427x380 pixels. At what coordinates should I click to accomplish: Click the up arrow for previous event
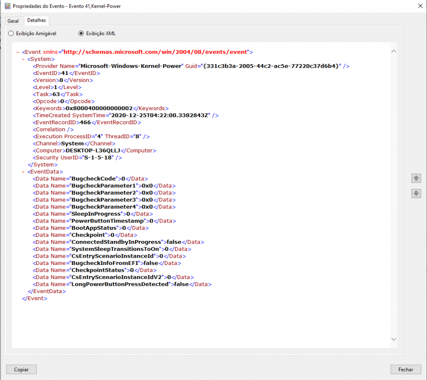coord(416,178)
